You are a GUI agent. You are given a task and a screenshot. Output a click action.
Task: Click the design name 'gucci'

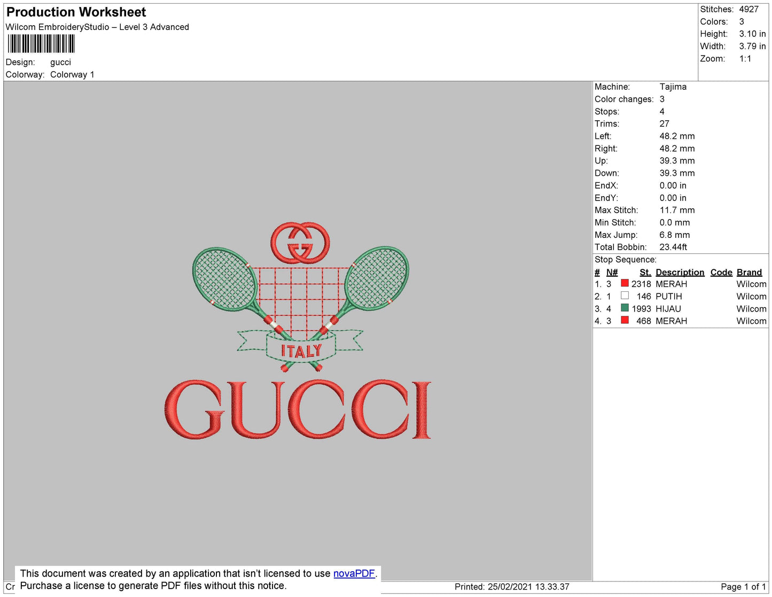pos(60,63)
